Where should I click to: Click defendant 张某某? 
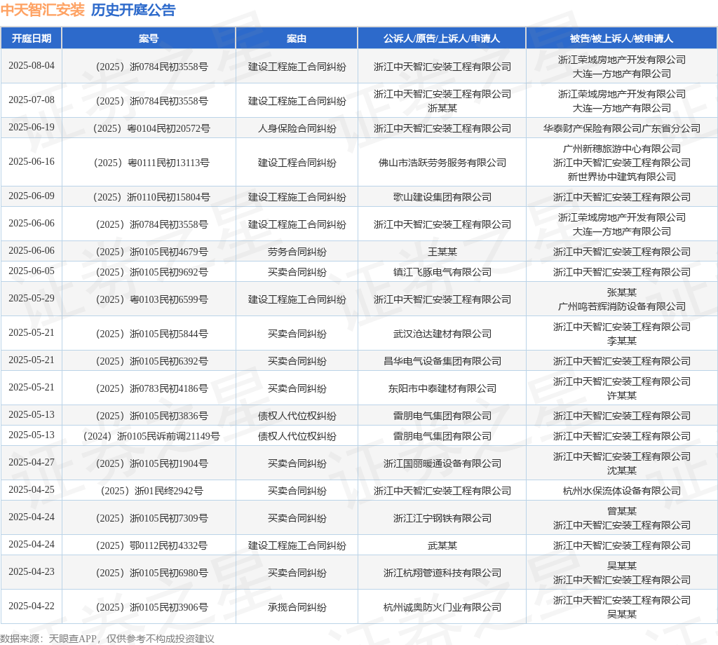coord(622,292)
